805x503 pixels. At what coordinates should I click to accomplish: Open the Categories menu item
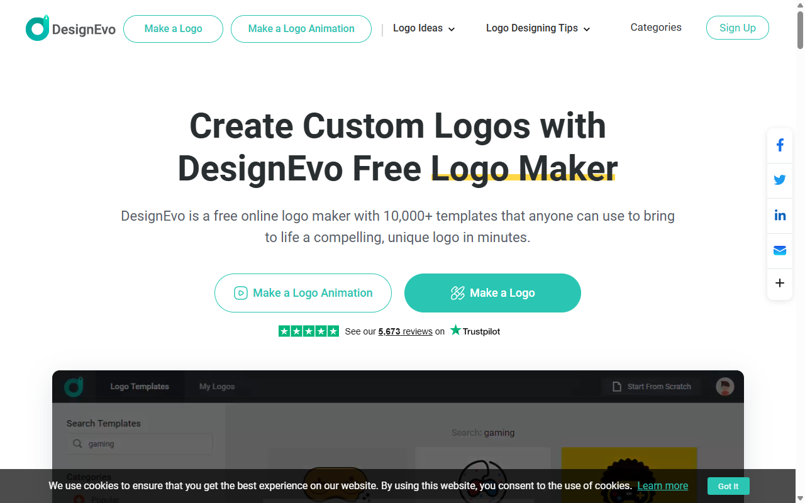[x=656, y=28]
